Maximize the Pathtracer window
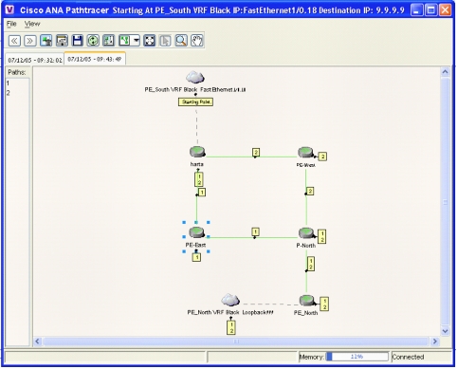Image resolution: width=457 pixels, height=369 pixels. pyautogui.click(x=430, y=10)
